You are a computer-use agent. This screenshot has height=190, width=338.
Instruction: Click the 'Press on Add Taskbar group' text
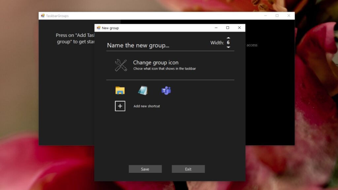pos(75,38)
